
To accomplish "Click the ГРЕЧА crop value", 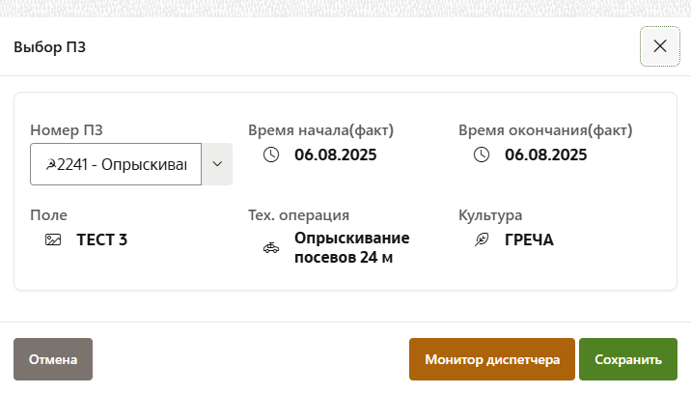I will tap(529, 239).
